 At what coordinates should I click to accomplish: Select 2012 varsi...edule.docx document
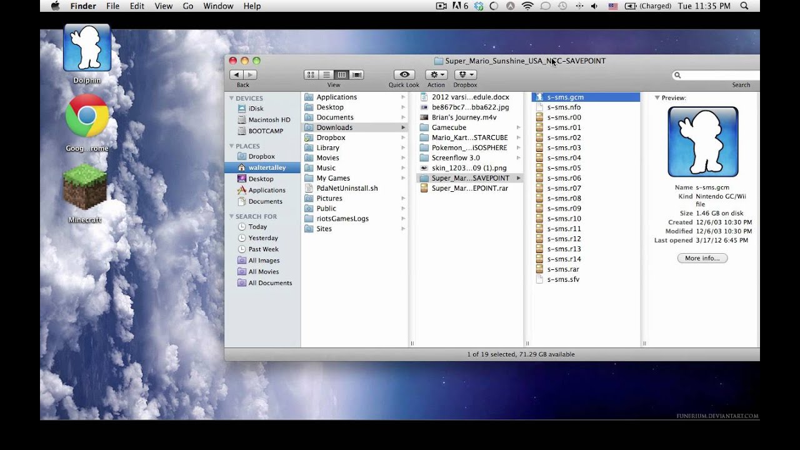469,97
